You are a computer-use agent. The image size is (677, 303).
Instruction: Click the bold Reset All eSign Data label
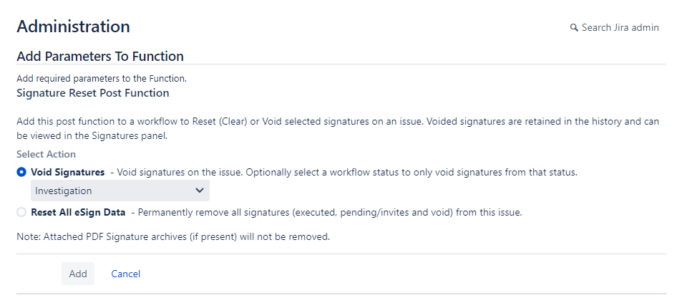[x=78, y=212]
